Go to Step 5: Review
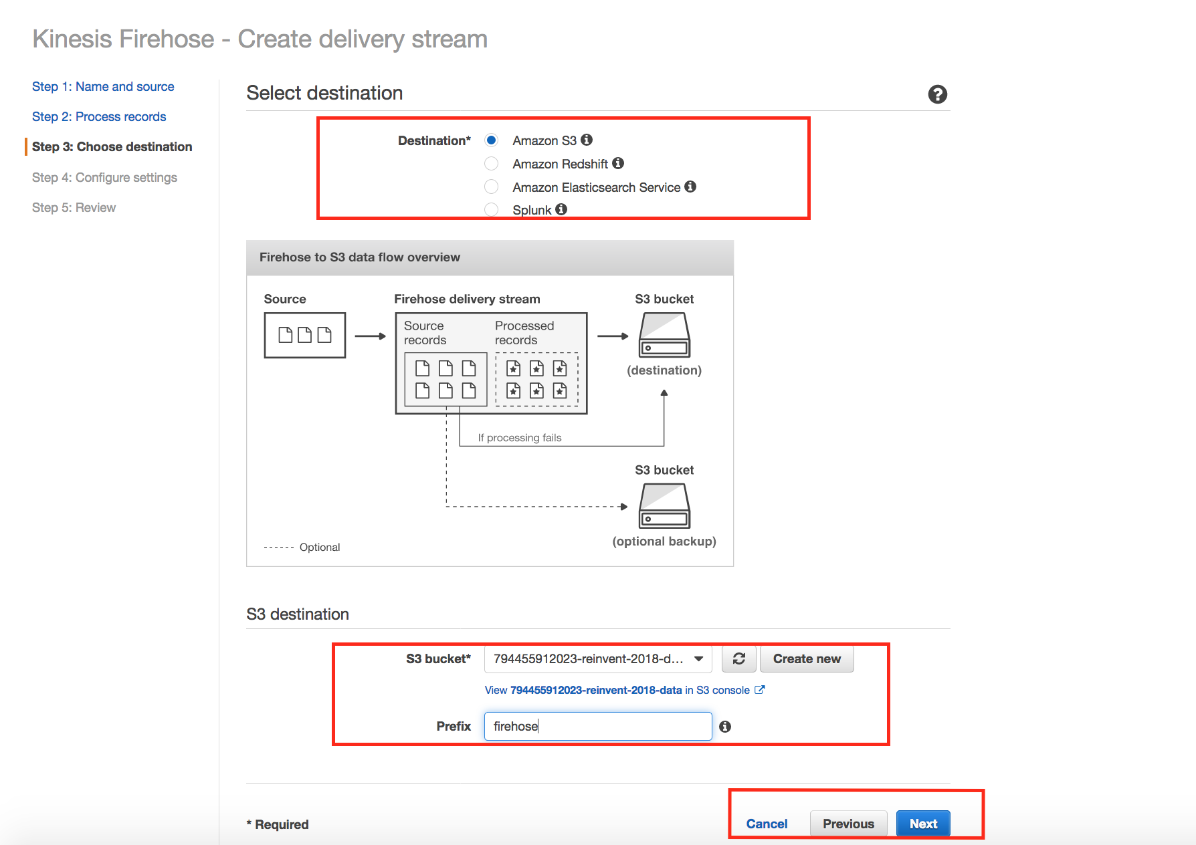This screenshot has height=845, width=1196. pyautogui.click(x=74, y=207)
